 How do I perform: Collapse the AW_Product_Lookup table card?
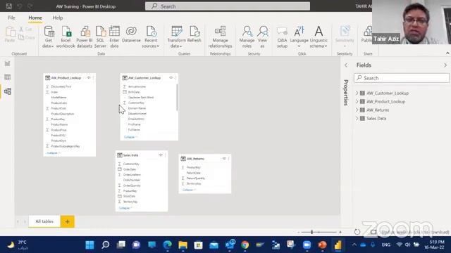pos(54,153)
